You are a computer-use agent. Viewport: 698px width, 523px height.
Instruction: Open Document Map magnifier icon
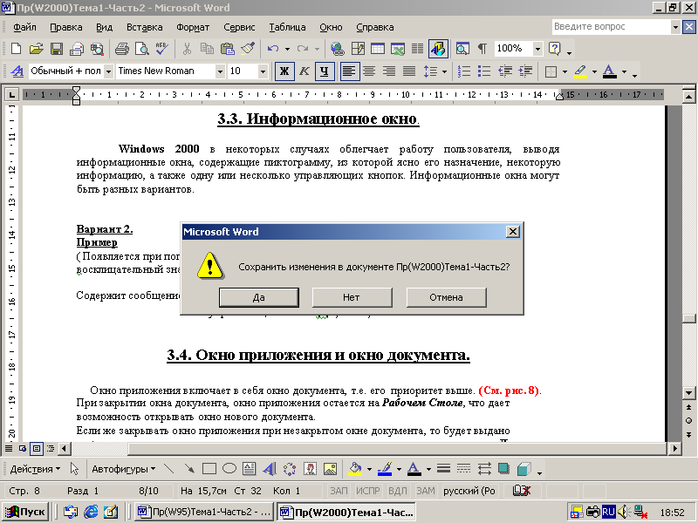point(462,49)
